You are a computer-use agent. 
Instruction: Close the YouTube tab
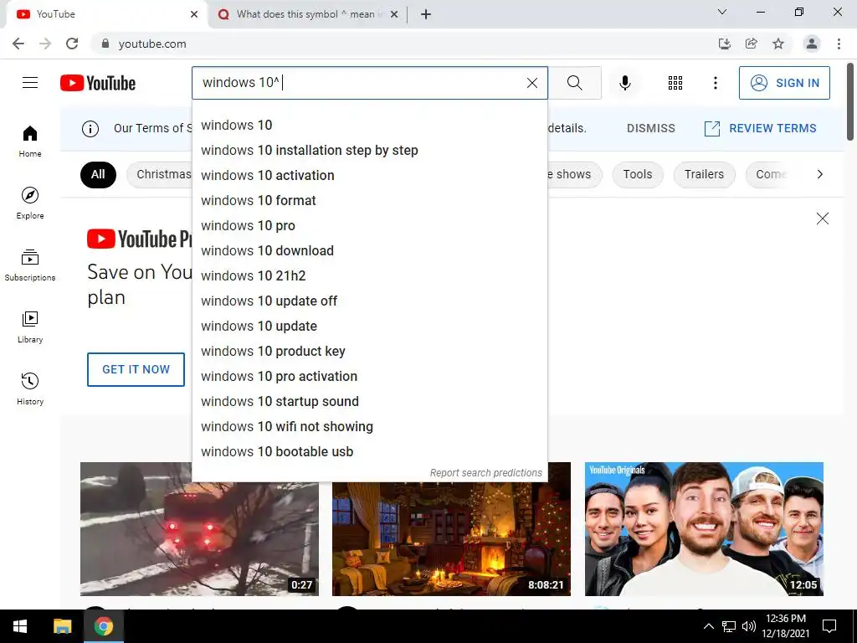tap(194, 14)
